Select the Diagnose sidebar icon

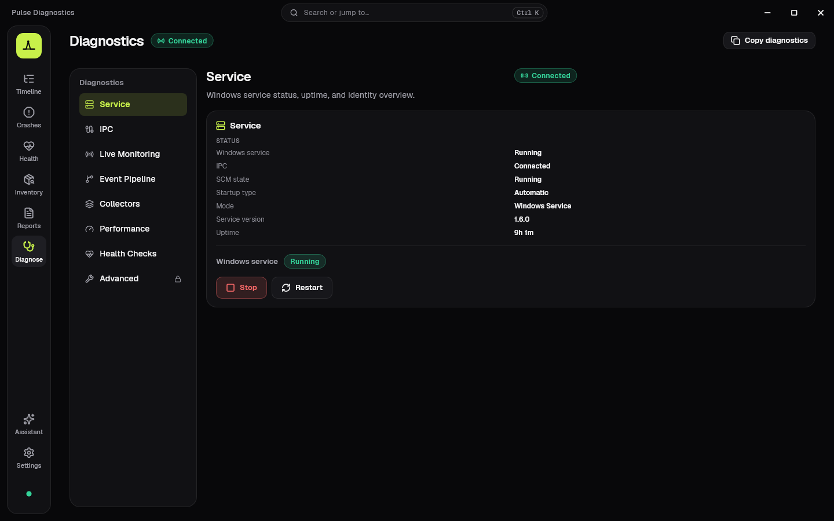[29, 252]
